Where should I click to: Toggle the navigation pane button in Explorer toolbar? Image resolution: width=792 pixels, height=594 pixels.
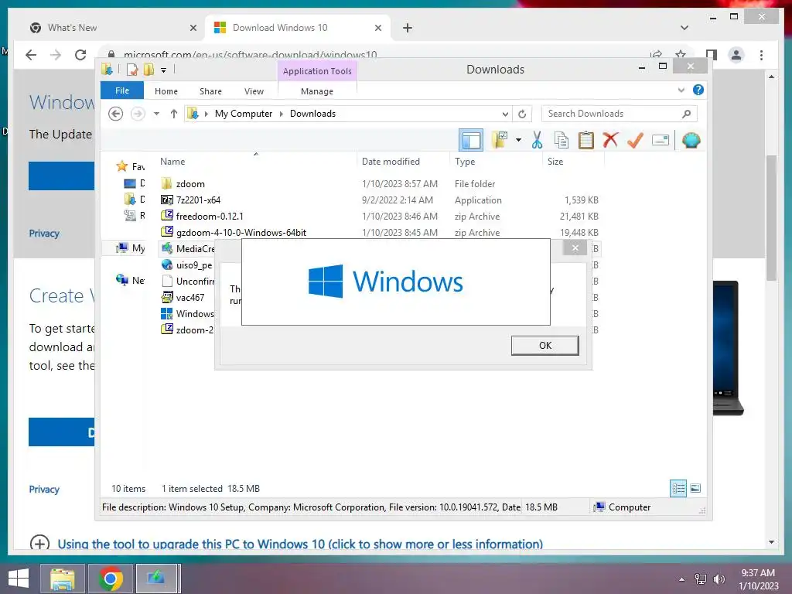[x=471, y=141]
